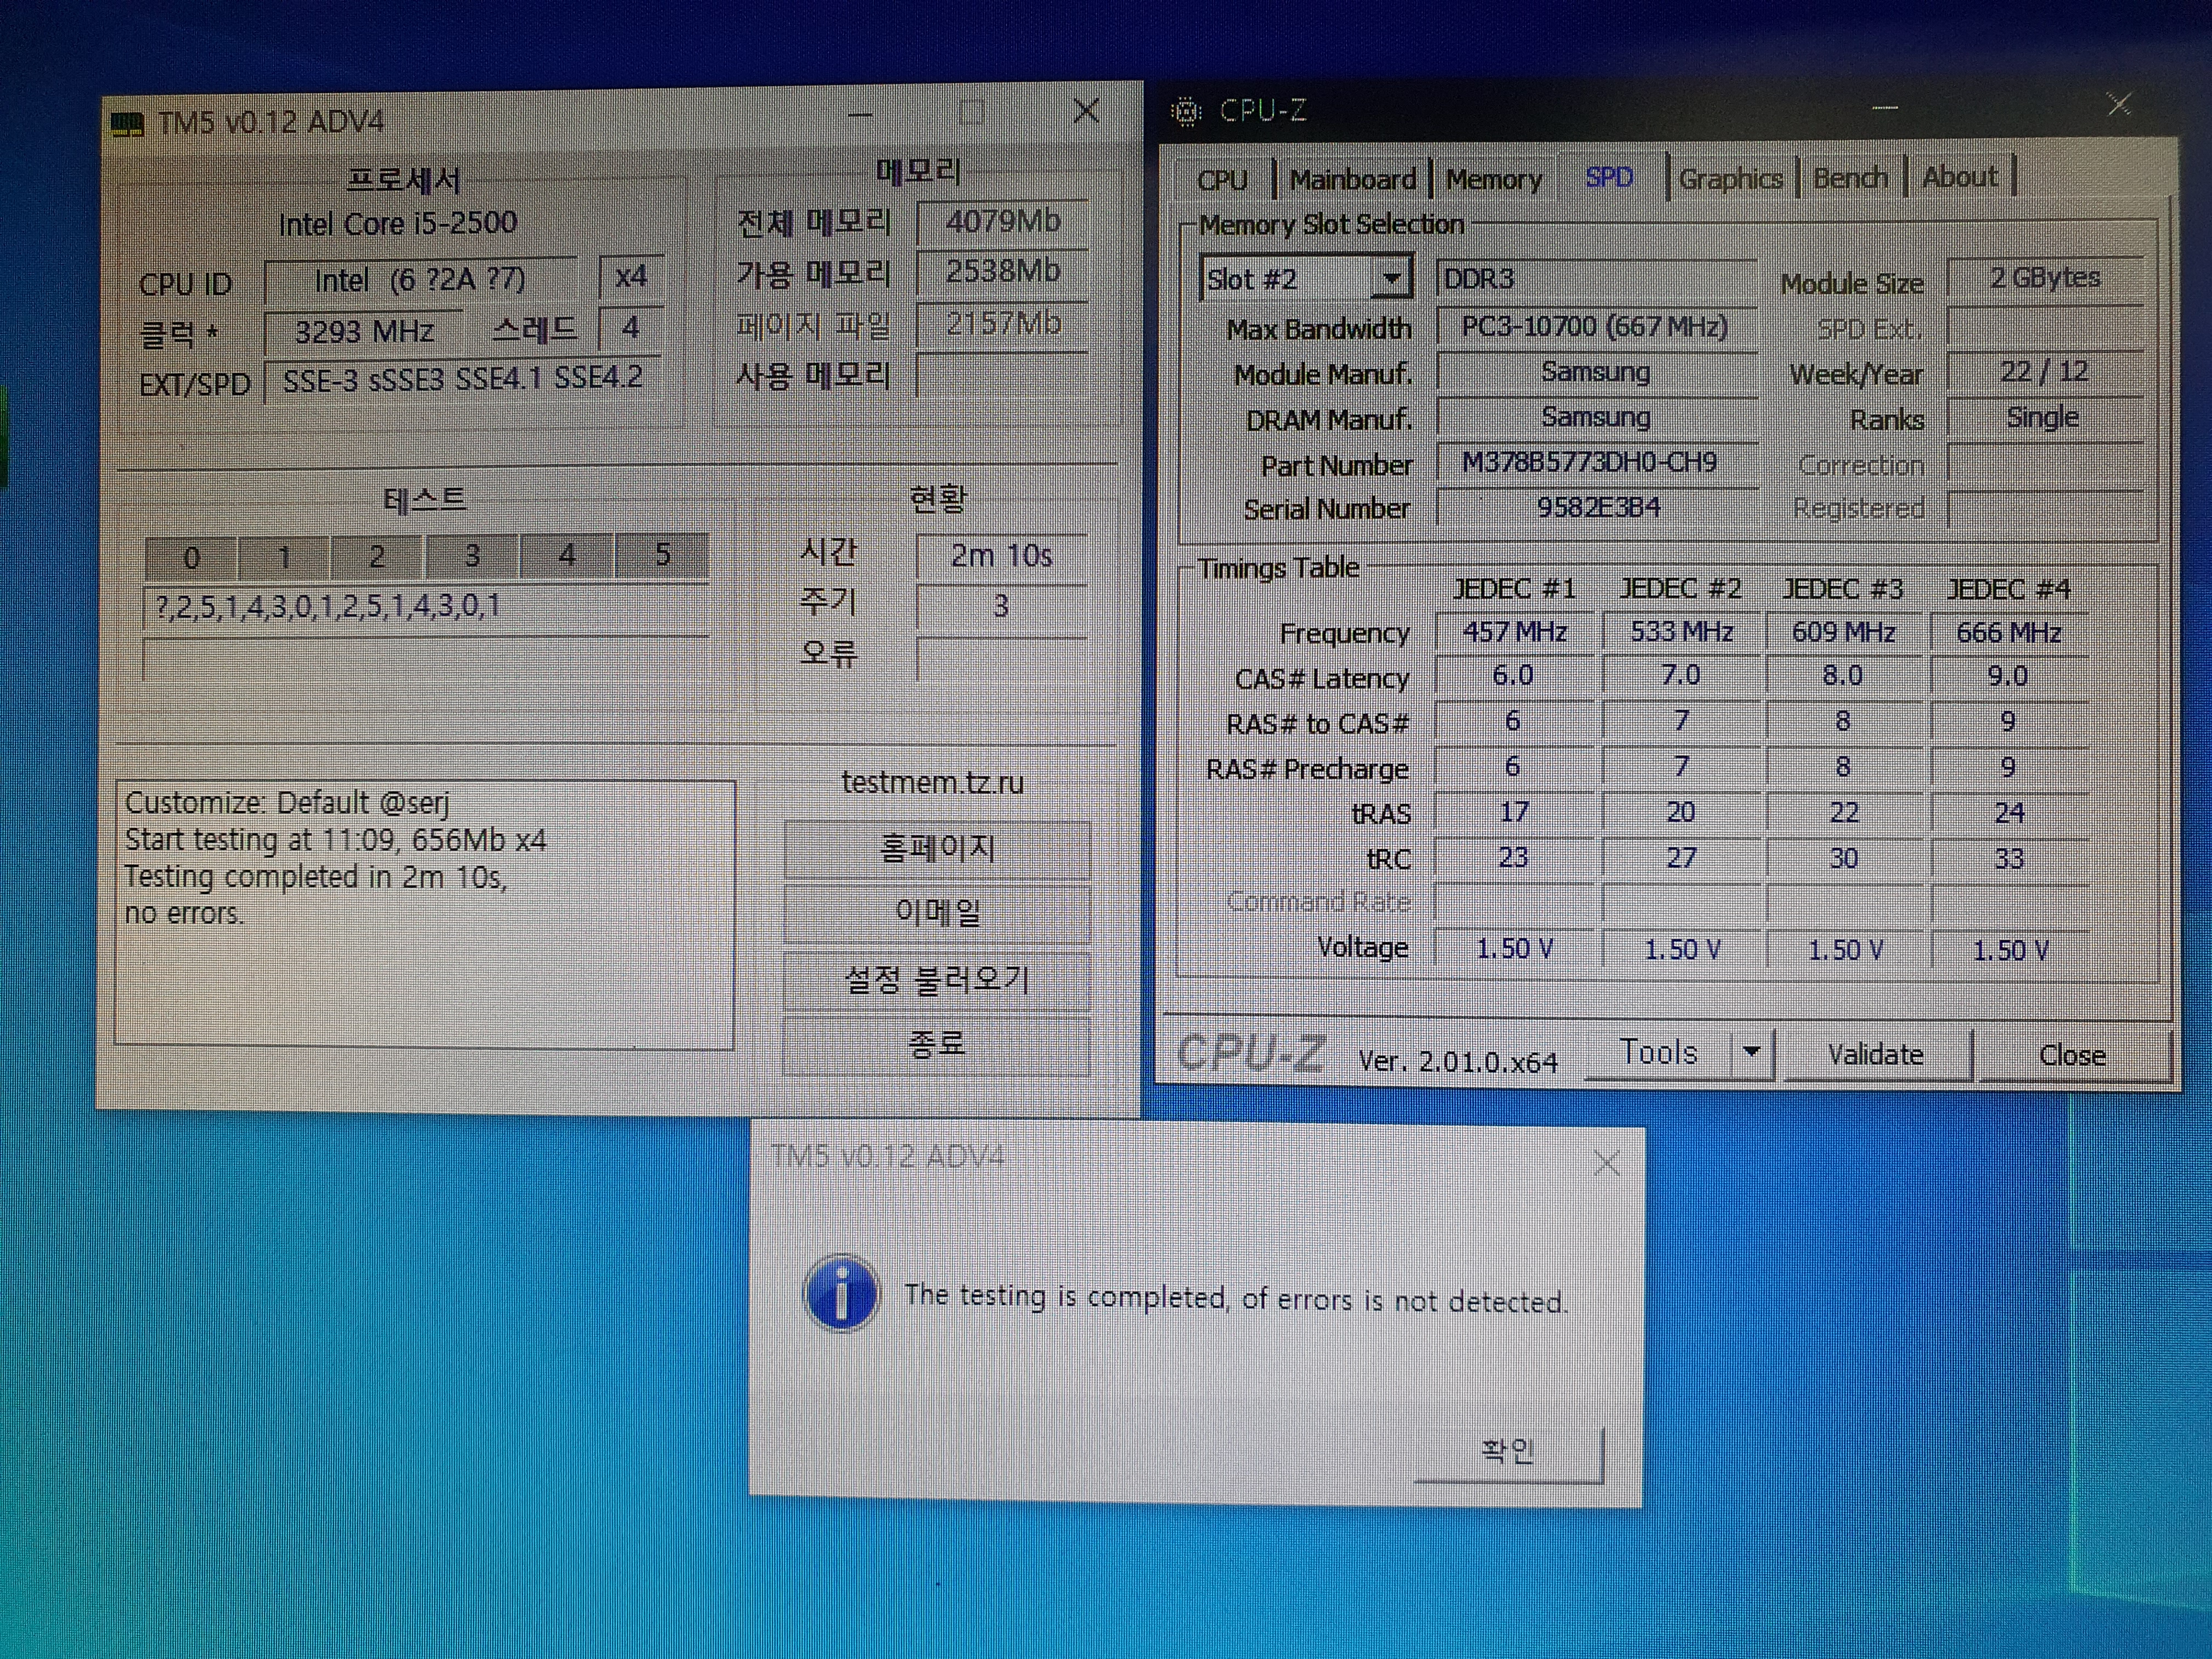Click the 4079Mb total memory value
Image resolution: width=2212 pixels, height=1659 pixels.
(1003, 221)
